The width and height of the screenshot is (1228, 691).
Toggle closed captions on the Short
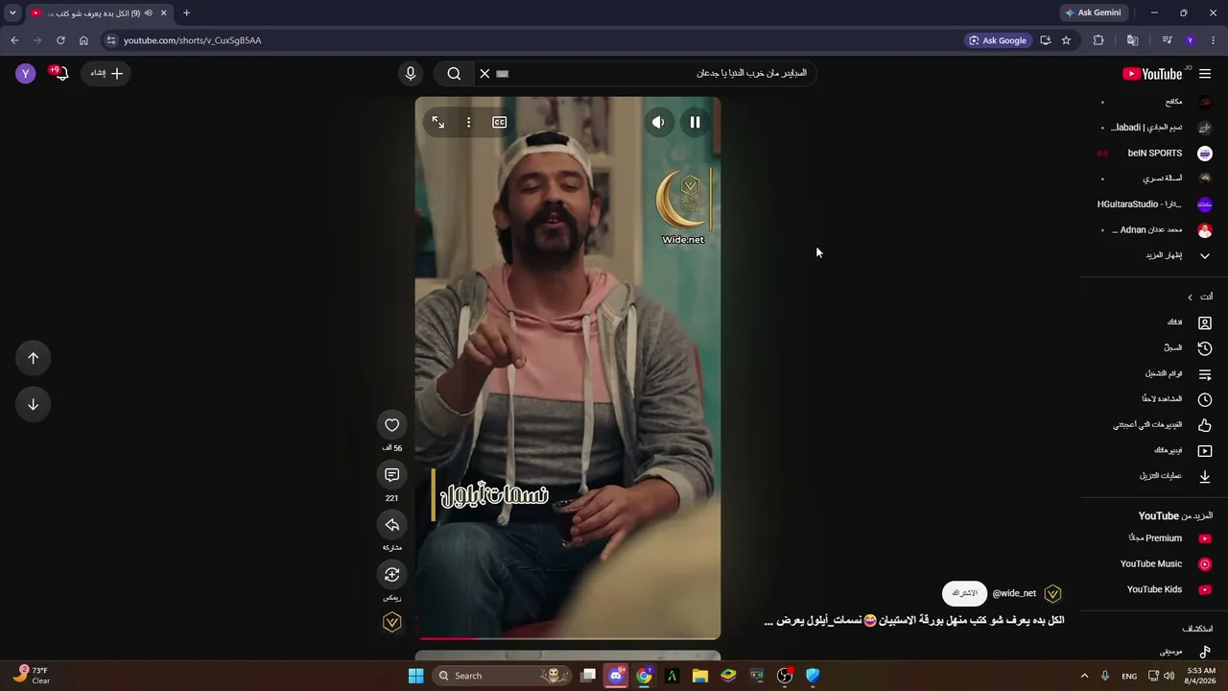[499, 122]
